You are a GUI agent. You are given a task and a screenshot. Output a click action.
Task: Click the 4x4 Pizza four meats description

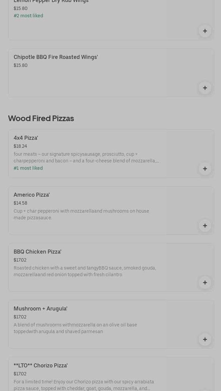[x=86, y=157]
